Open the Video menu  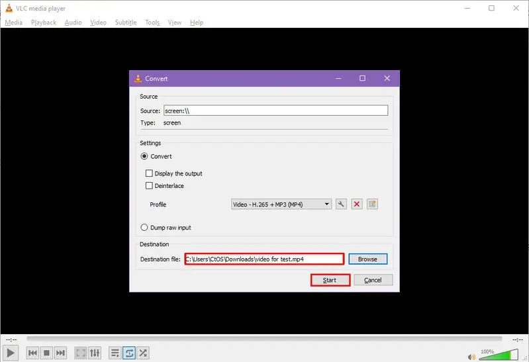(x=98, y=23)
